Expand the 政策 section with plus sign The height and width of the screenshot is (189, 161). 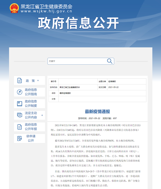[38, 81]
